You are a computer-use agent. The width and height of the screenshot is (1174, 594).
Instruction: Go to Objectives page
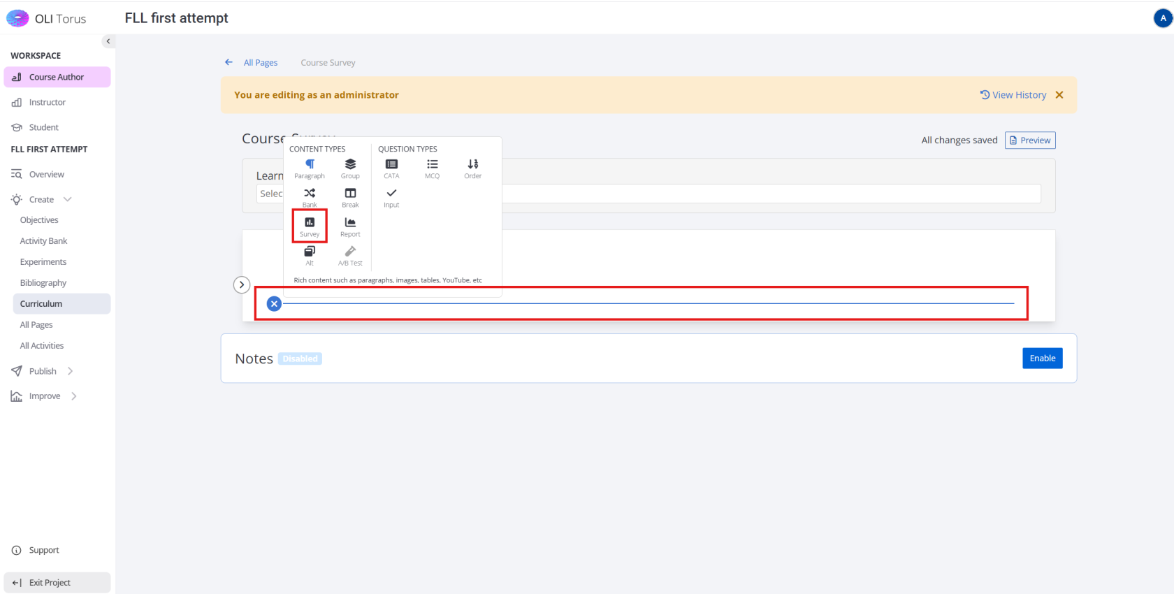point(39,220)
